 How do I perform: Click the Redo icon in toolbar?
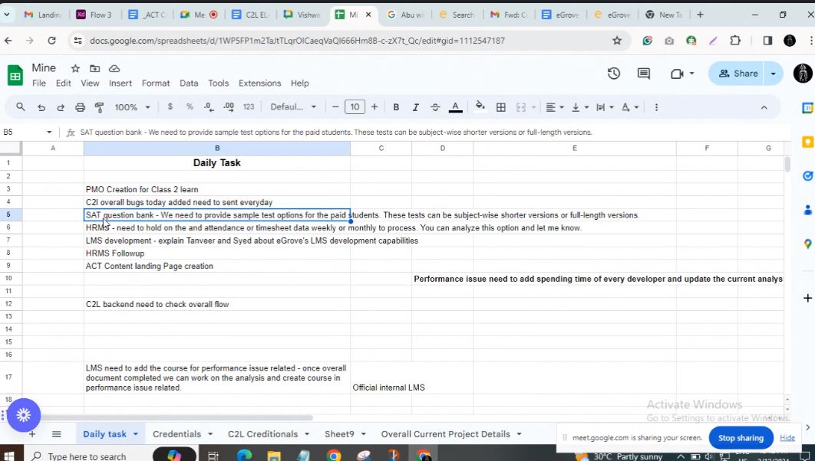61,107
